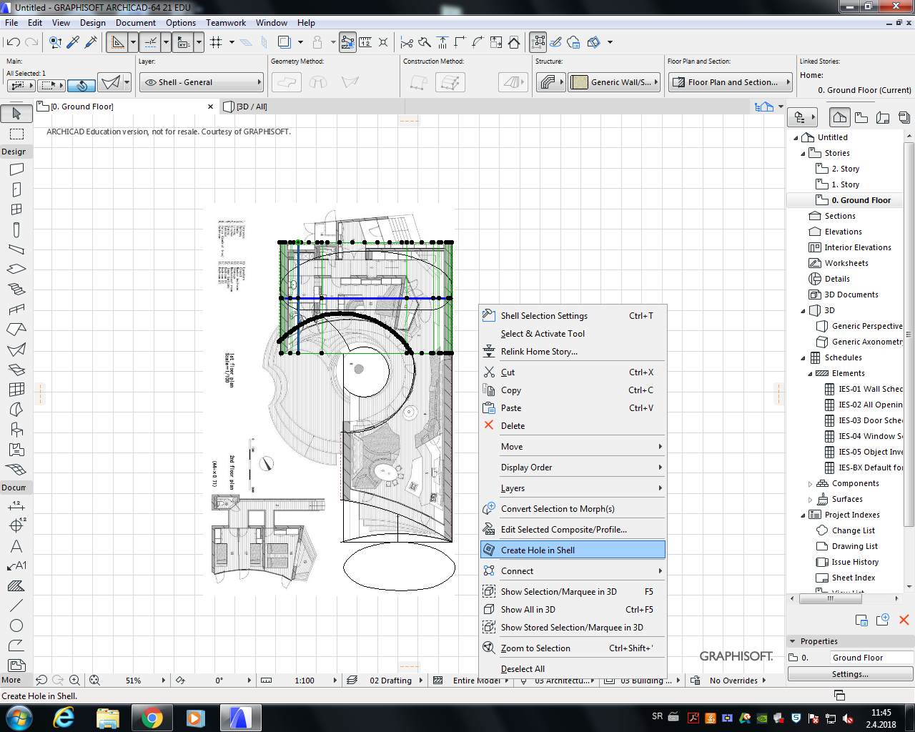Select the Line tool
The height and width of the screenshot is (732, 915).
coord(16,605)
